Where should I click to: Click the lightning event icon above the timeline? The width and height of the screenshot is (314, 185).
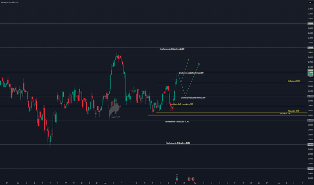[177, 175]
